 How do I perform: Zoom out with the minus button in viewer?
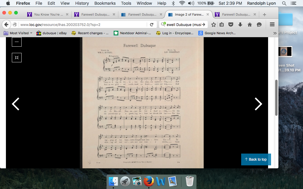point(17,42)
